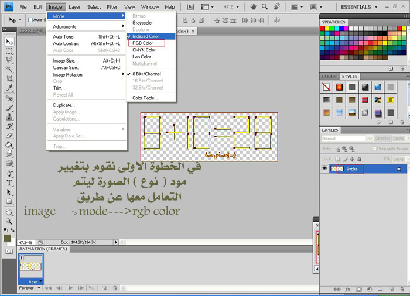Select the Crop tool

(x=9, y=78)
